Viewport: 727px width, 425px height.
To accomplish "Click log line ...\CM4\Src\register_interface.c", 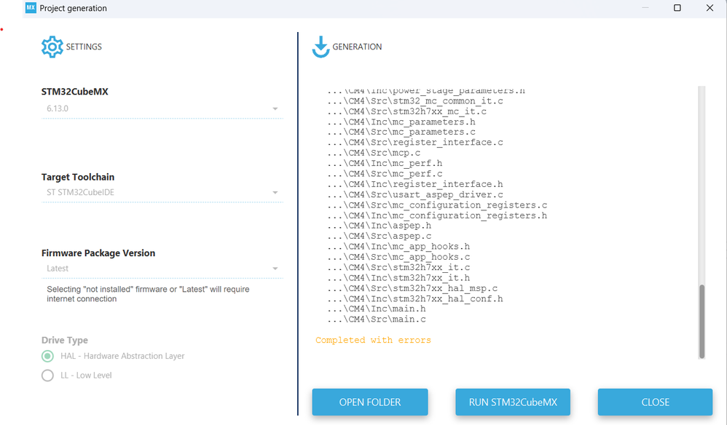I will click(x=415, y=143).
